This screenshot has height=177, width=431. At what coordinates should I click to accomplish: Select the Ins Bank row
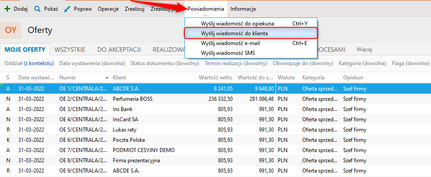216,109
